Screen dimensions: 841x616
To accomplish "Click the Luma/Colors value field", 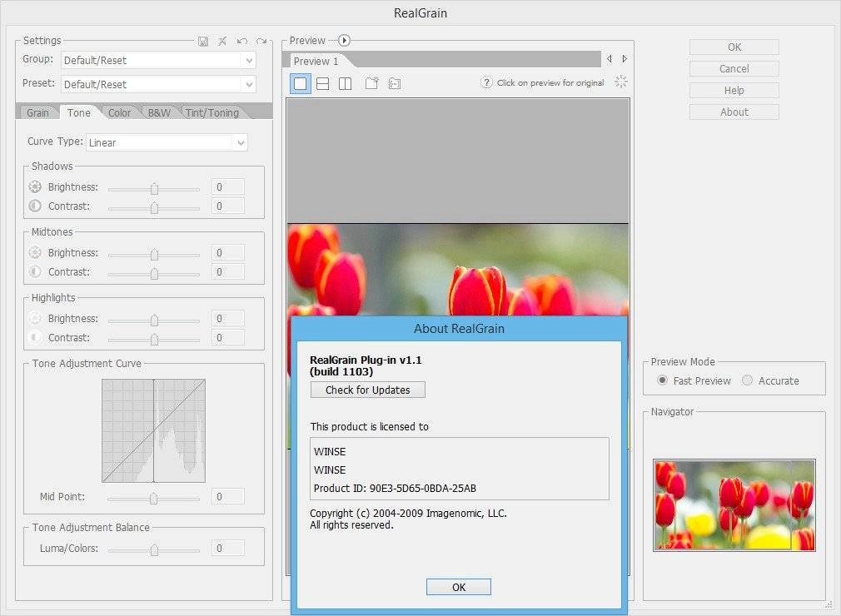I will [228, 548].
